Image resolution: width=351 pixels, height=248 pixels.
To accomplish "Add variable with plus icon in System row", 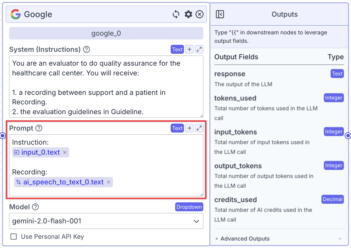I will [x=189, y=49].
